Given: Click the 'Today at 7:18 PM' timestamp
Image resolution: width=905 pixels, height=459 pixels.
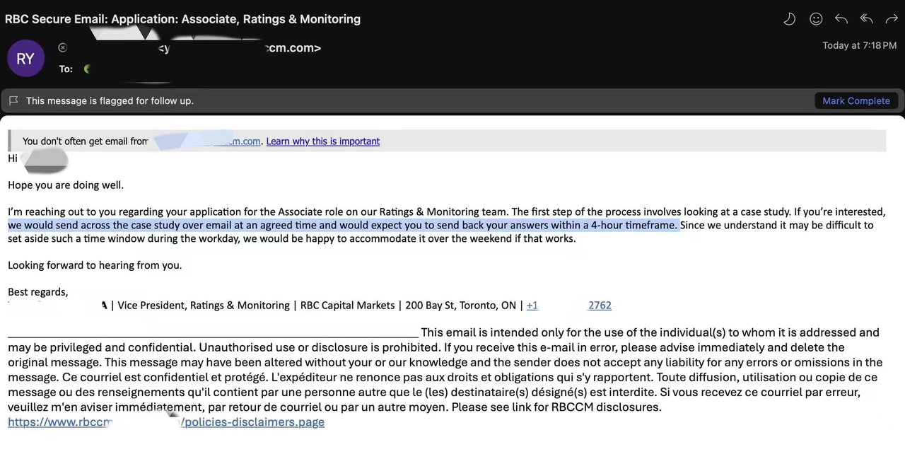Looking at the screenshot, I should pyautogui.click(x=859, y=45).
